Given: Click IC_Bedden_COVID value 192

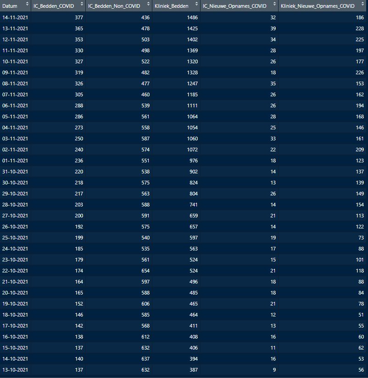Looking at the screenshot, I should point(79,227).
